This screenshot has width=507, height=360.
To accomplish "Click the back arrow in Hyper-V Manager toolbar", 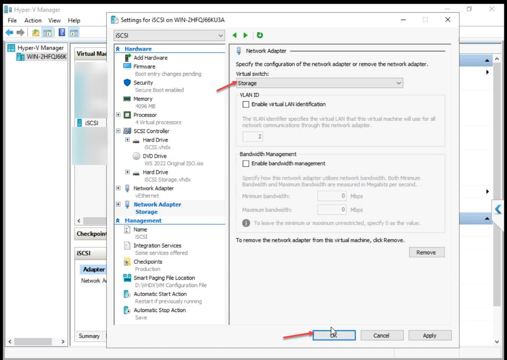I will 9,33.
